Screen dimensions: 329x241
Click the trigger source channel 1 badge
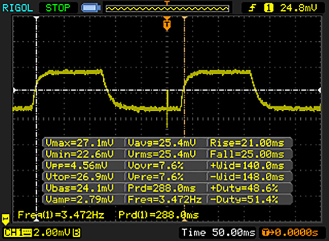268,8
